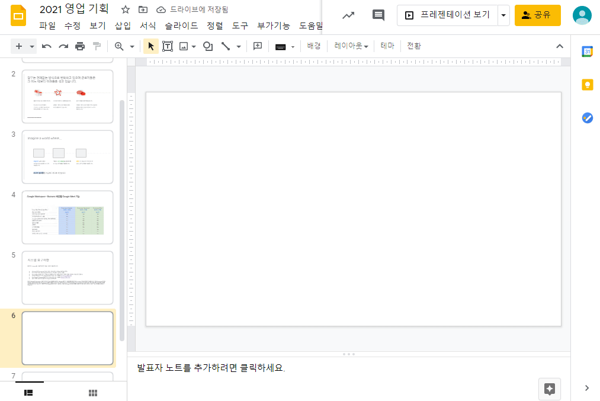Switch to grid view

tap(93, 393)
